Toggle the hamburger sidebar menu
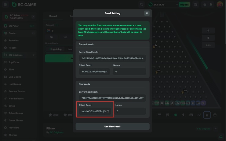 (5, 5)
